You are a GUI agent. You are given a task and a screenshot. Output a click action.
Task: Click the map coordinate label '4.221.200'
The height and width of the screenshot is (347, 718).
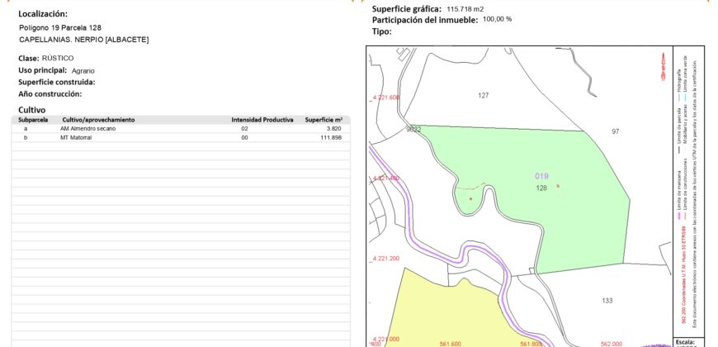pyautogui.click(x=386, y=259)
